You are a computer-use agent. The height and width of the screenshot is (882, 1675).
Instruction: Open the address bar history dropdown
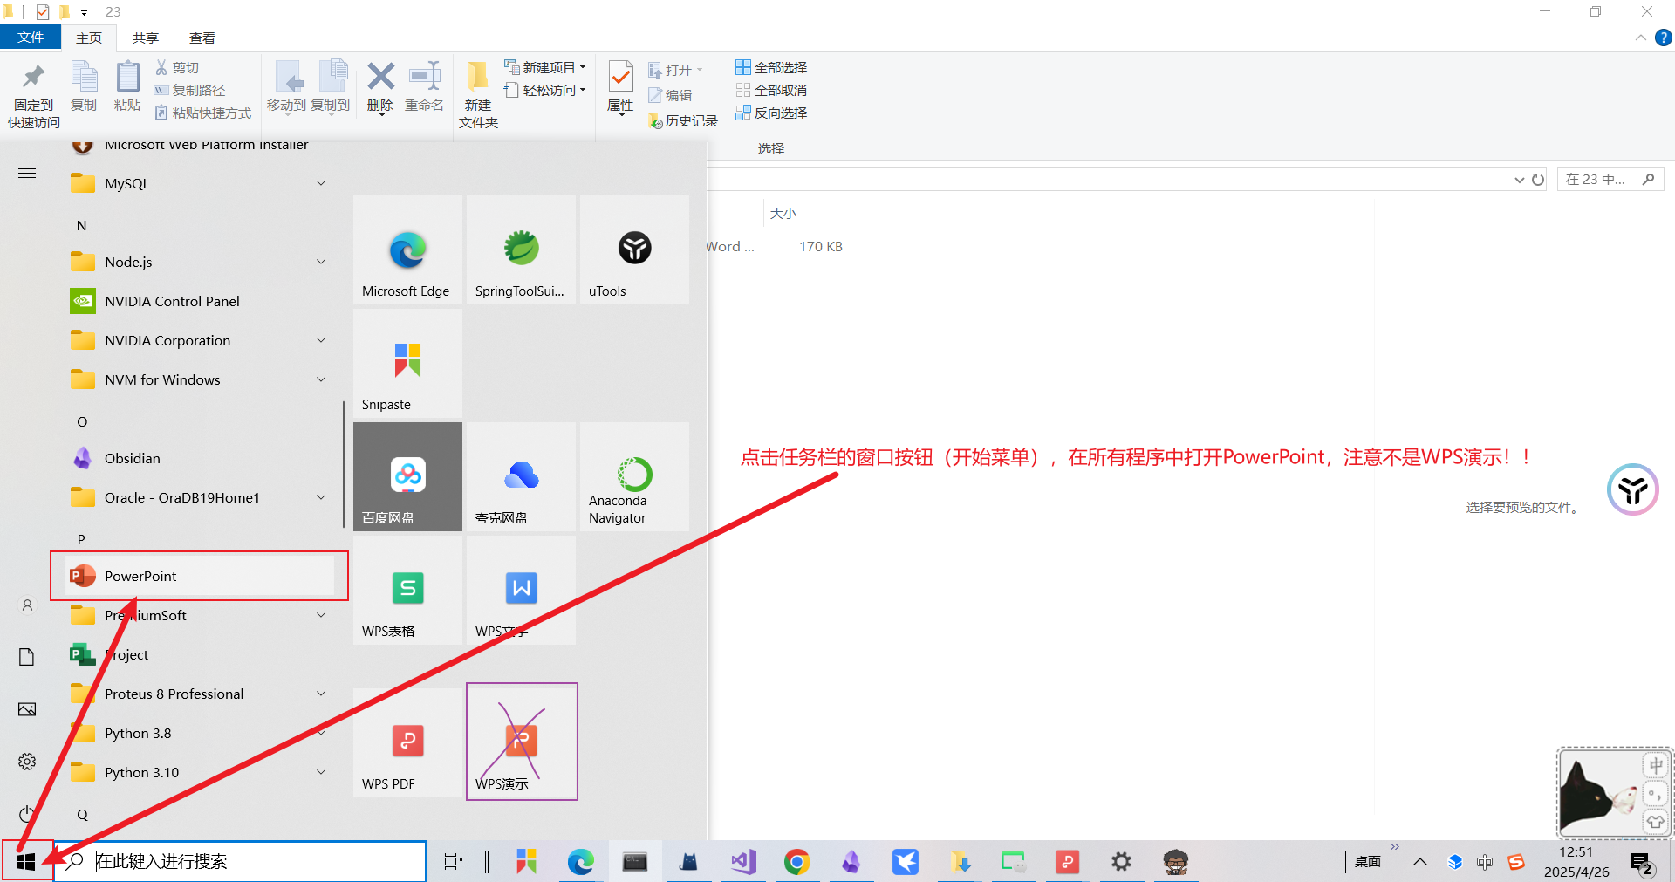1520,180
